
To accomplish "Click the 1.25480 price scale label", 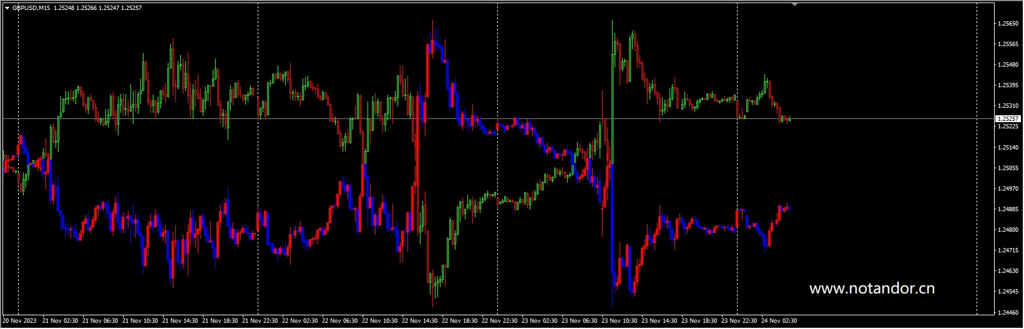I will (x=1009, y=65).
